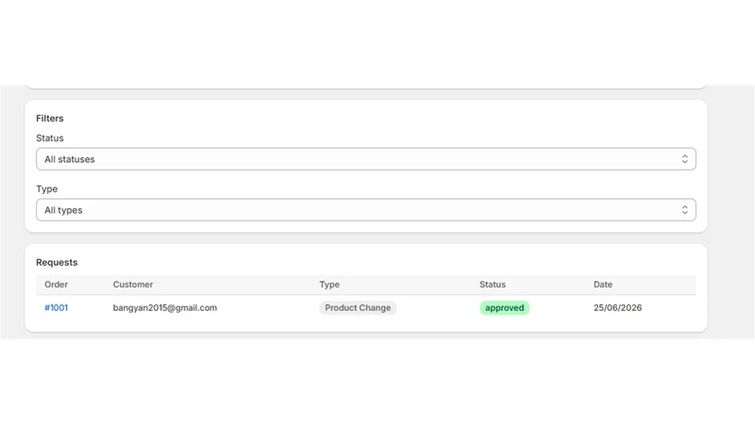Open order #1001 link
Screen dimensions: 755x424
pyautogui.click(x=57, y=308)
